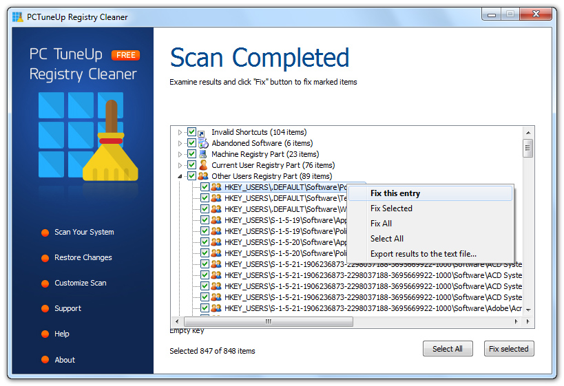Open Customize Scan settings

pos(81,283)
